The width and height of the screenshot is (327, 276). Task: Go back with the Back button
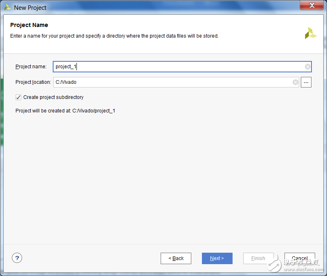tap(176, 258)
